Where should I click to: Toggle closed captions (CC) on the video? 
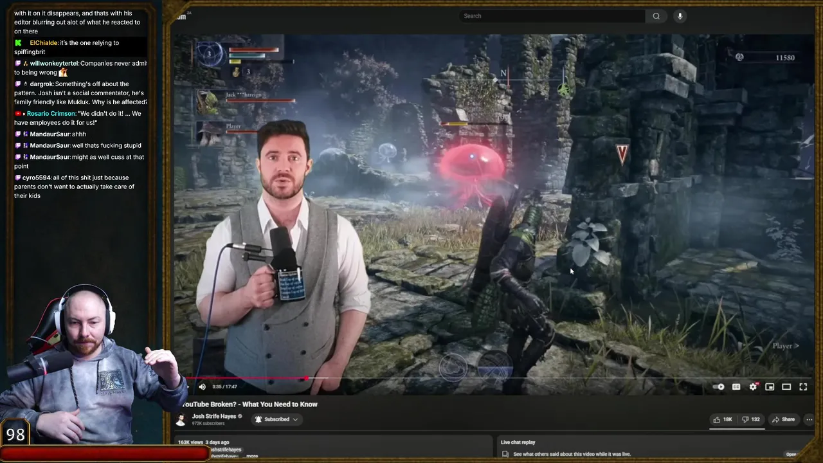click(x=736, y=386)
